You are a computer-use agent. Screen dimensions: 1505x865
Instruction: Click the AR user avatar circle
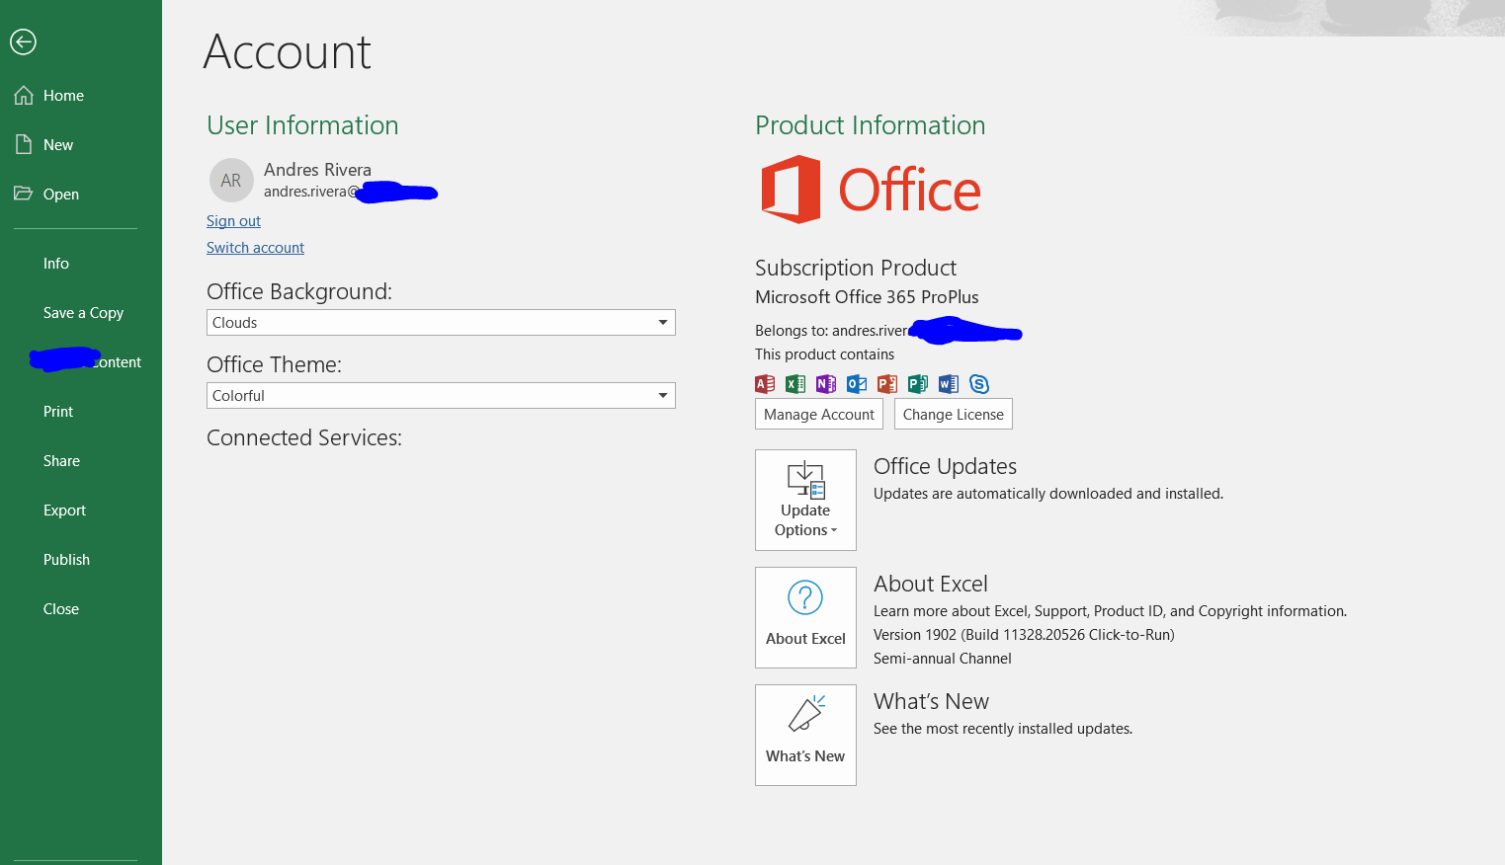231,181
